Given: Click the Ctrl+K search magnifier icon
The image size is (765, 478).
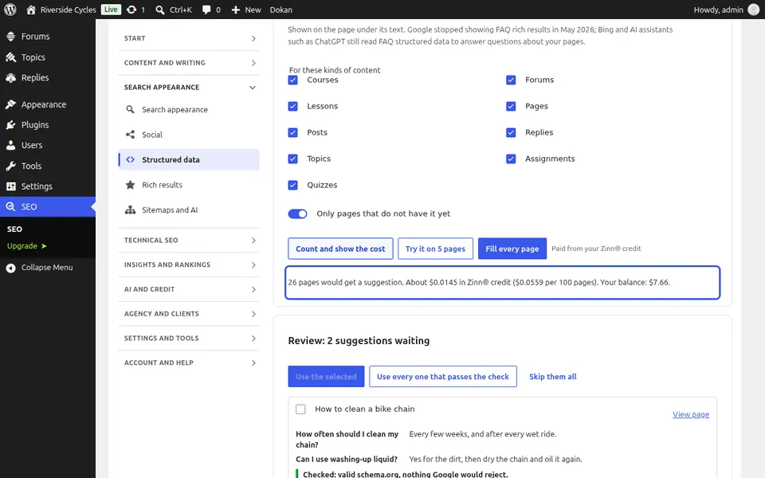Looking at the screenshot, I should 160,10.
